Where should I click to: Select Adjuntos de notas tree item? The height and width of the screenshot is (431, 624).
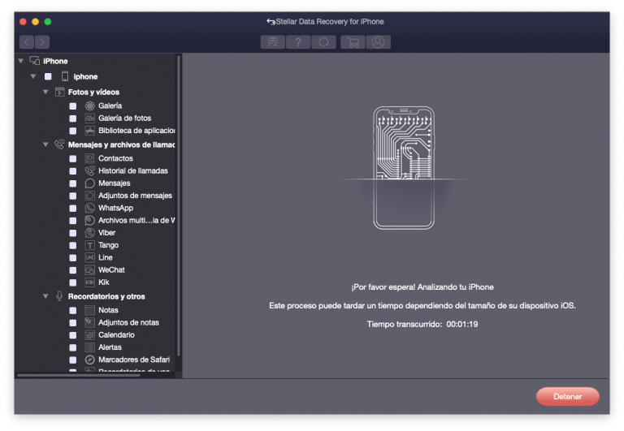click(x=128, y=322)
